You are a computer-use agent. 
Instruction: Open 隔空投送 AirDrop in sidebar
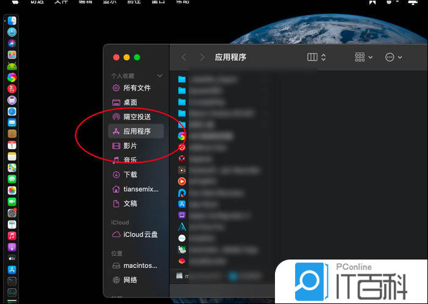tap(135, 117)
